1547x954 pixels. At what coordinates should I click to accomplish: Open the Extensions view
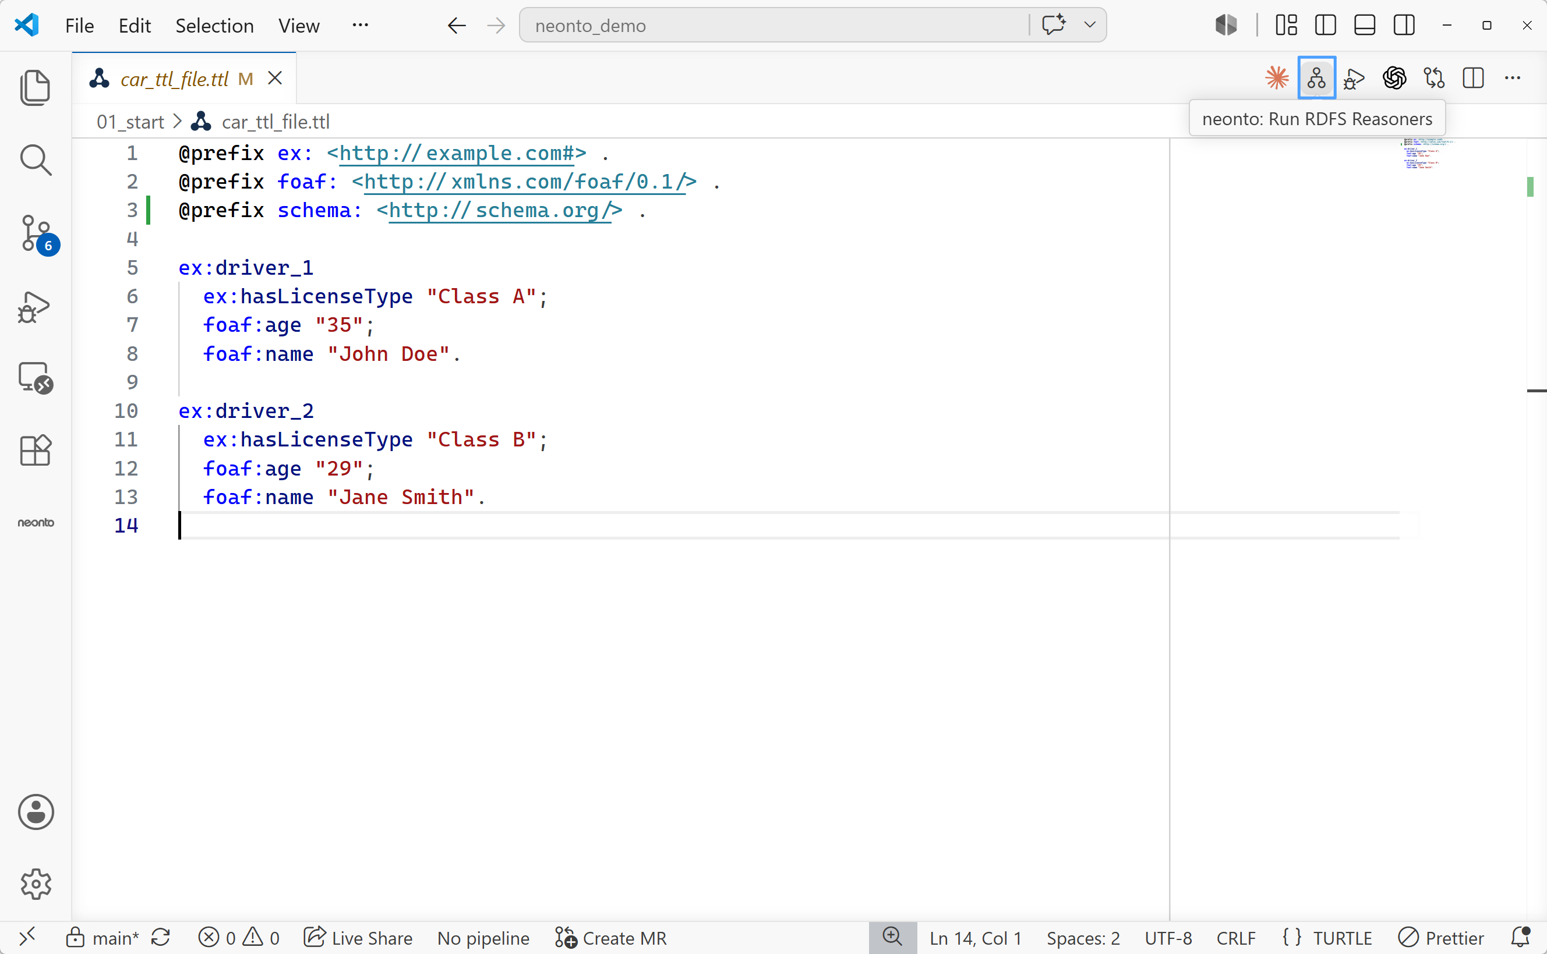36,450
